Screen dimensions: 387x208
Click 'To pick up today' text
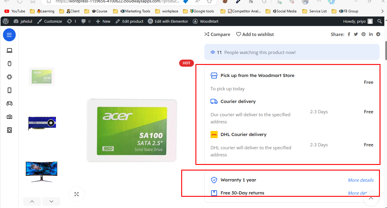pos(227,89)
